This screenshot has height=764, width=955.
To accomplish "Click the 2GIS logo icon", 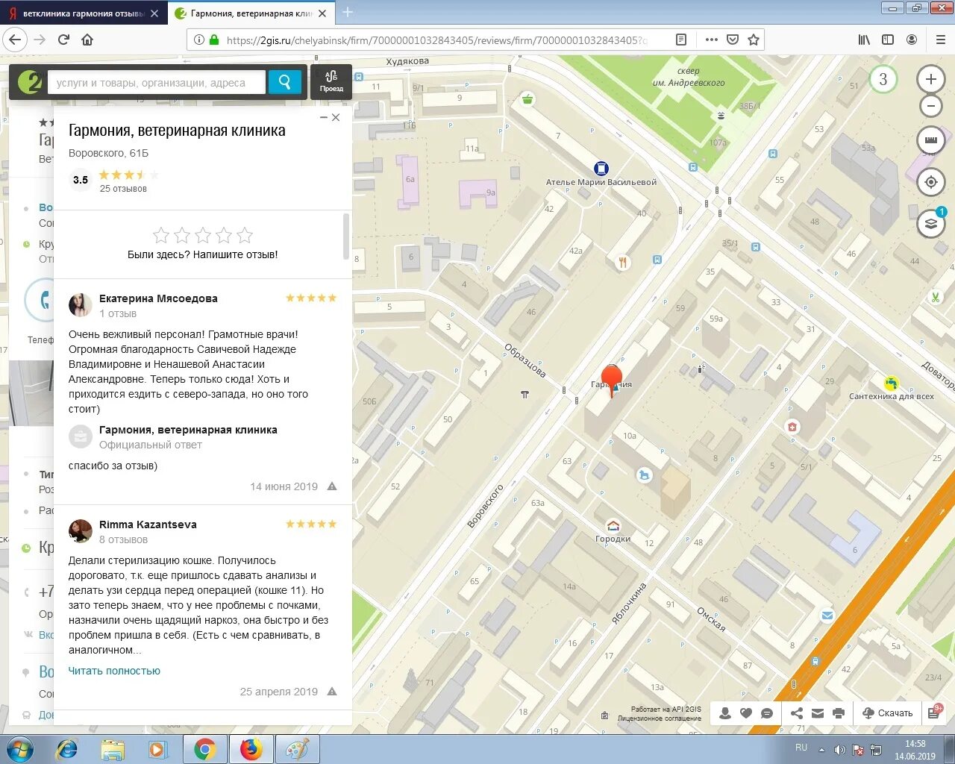I will 31,82.
